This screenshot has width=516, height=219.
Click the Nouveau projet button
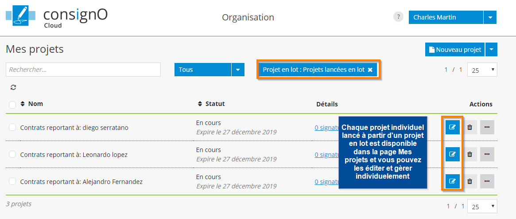[x=455, y=50]
